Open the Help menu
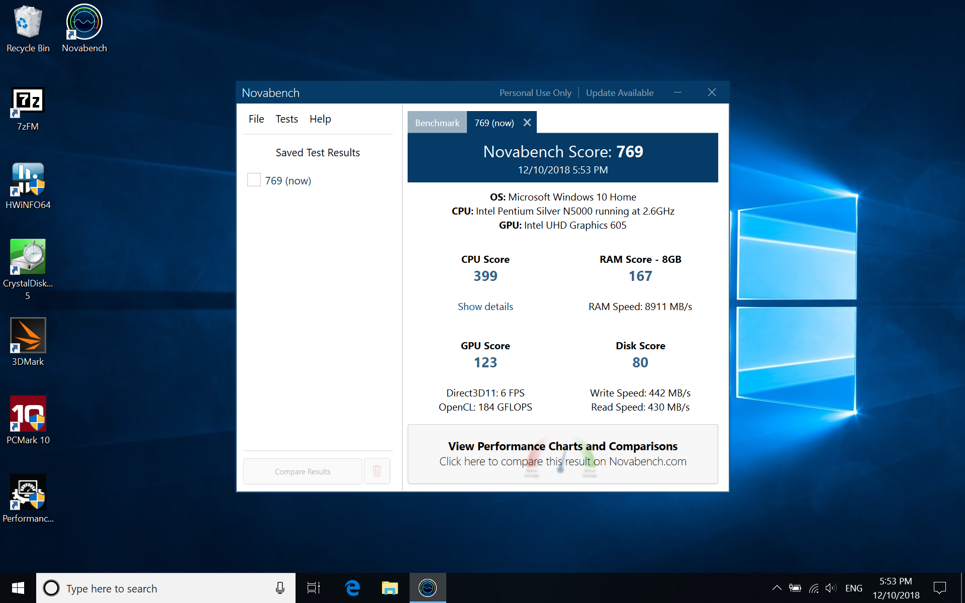This screenshot has width=965, height=603. [320, 119]
